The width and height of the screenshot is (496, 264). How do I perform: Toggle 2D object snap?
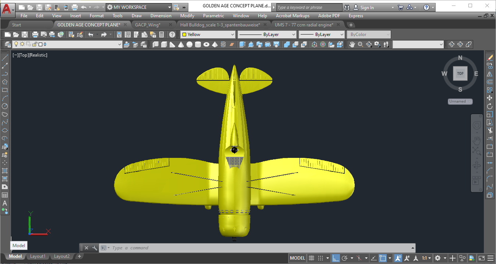pyautogui.click(x=383, y=258)
